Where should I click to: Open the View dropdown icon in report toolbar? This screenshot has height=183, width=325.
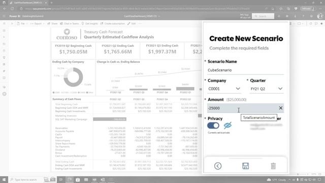point(300,24)
